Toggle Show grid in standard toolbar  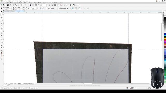click(55, 5)
